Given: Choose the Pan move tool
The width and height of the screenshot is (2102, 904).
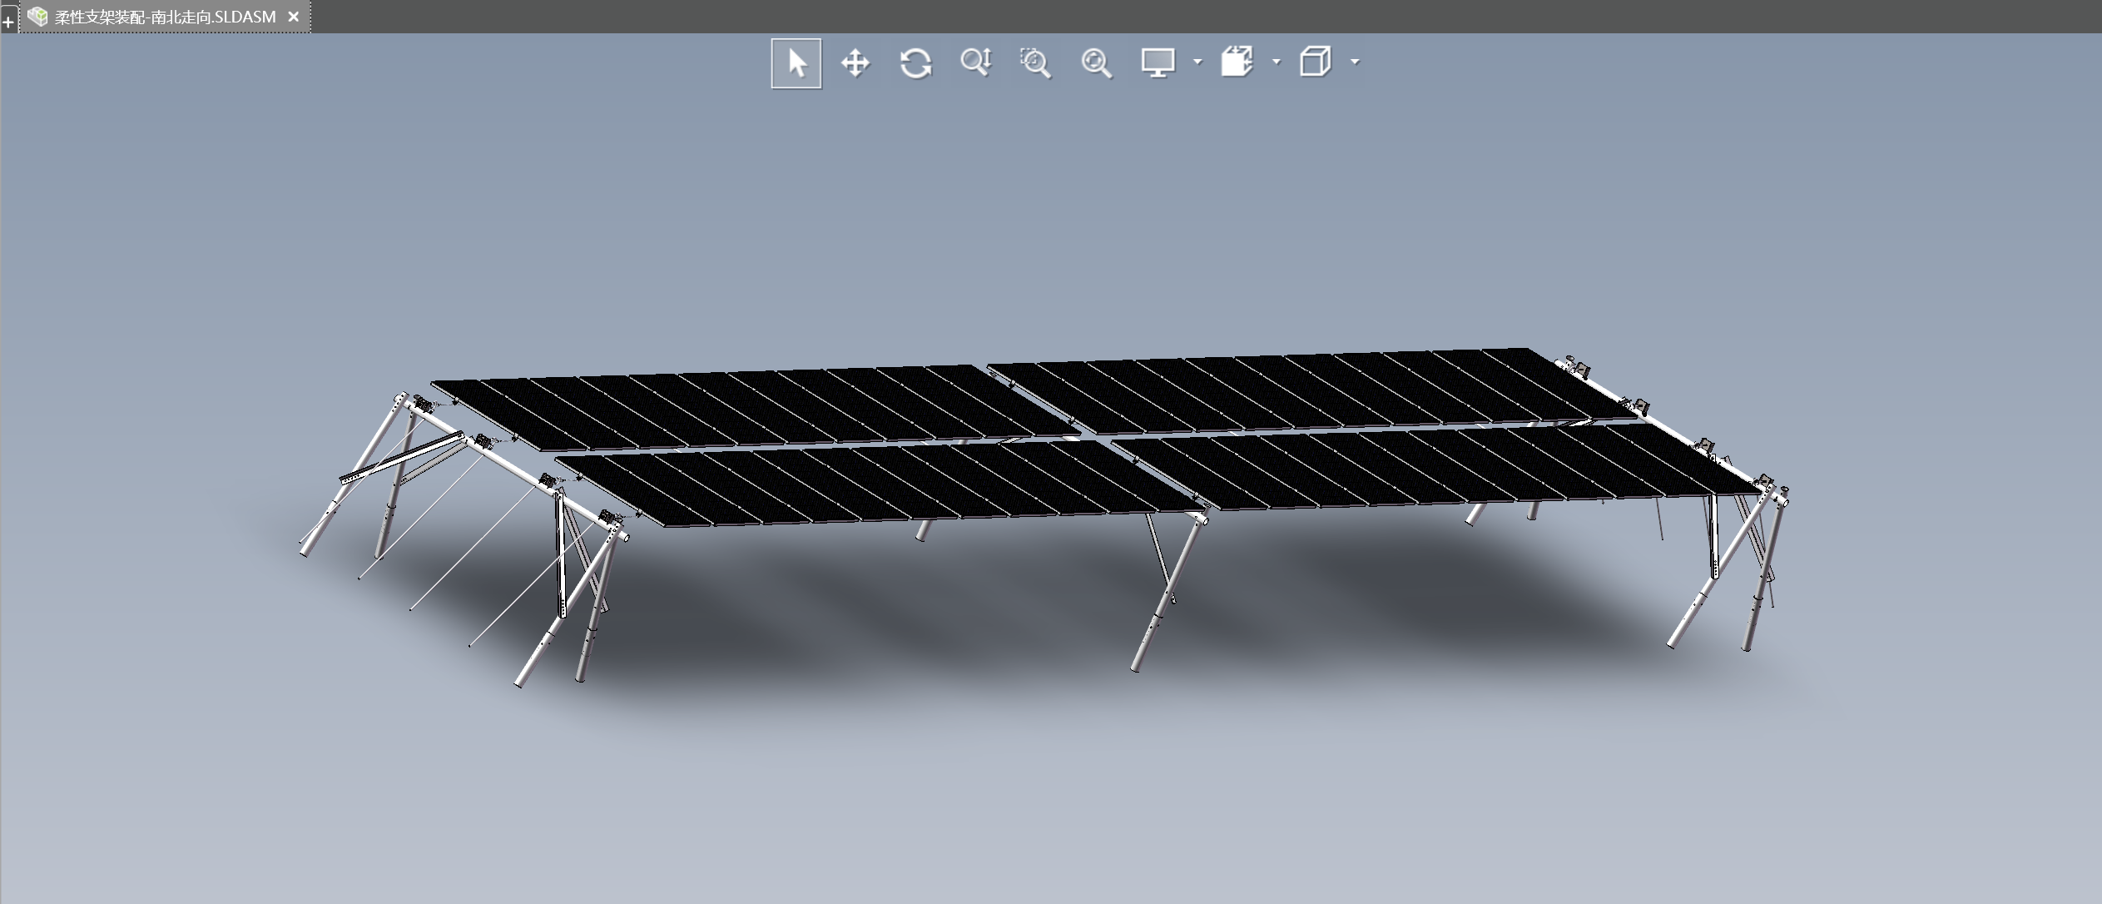Looking at the screenshot, I should pos(855,63).
